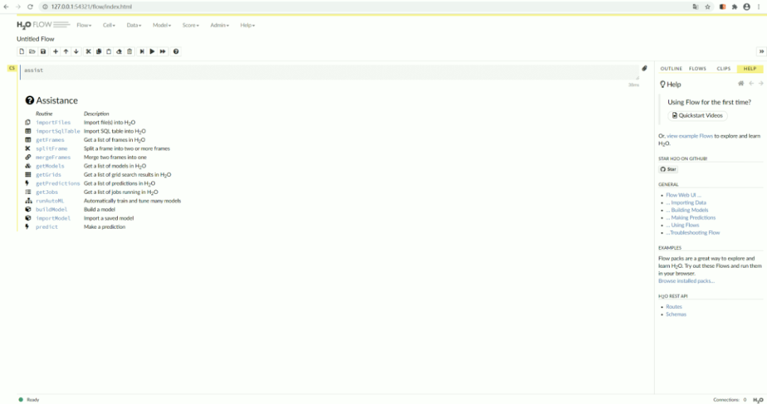Switch to the OUTLINE tab

coord(671,69)
